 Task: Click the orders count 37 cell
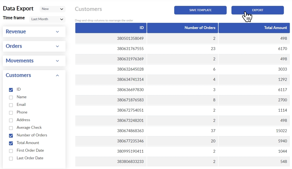tap(182, 131)
